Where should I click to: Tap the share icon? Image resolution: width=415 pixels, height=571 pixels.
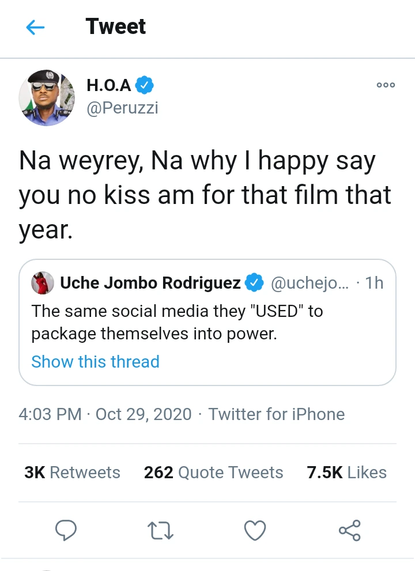(349, 530)
